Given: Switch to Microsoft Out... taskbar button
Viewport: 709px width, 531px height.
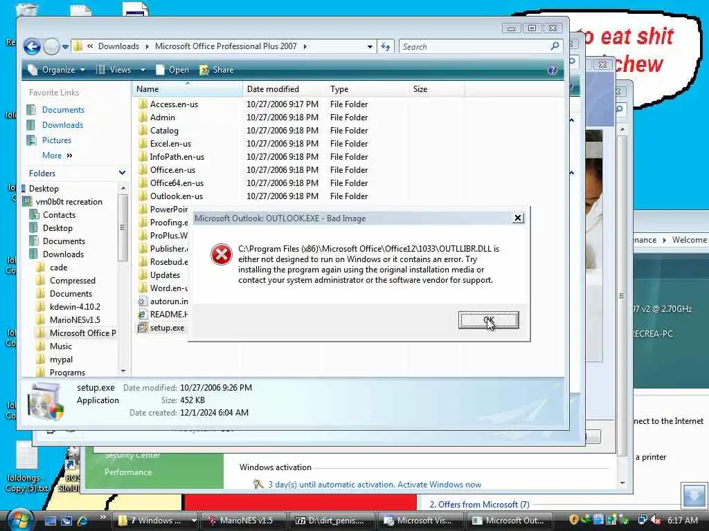Looking at the screenshot, I should pos(510,520).
